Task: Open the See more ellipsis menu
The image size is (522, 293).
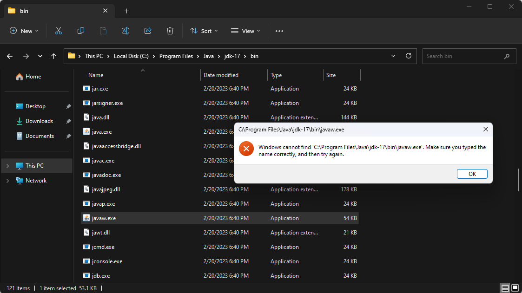Action: (279, 31)
